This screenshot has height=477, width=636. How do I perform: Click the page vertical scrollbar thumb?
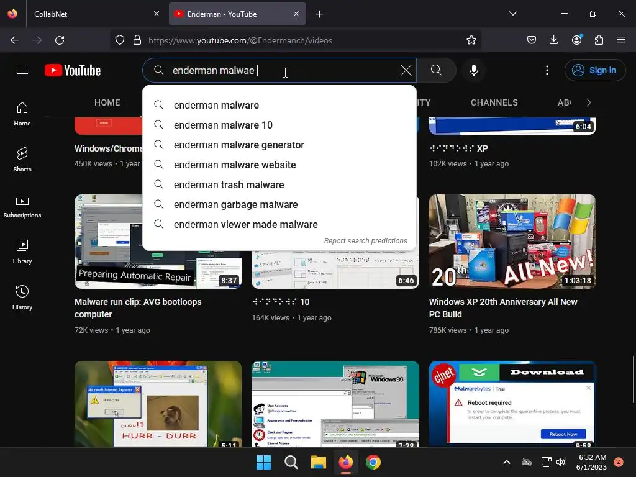(x=633, y=379)
